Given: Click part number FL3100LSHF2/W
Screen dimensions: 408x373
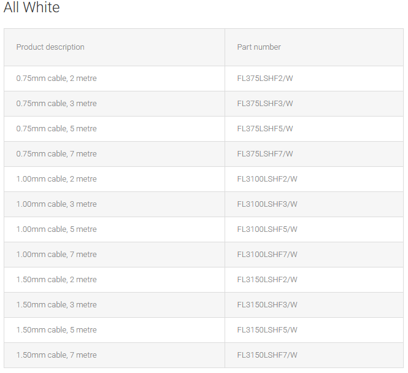Looking at the screenshot, I should tap(267, 179).
